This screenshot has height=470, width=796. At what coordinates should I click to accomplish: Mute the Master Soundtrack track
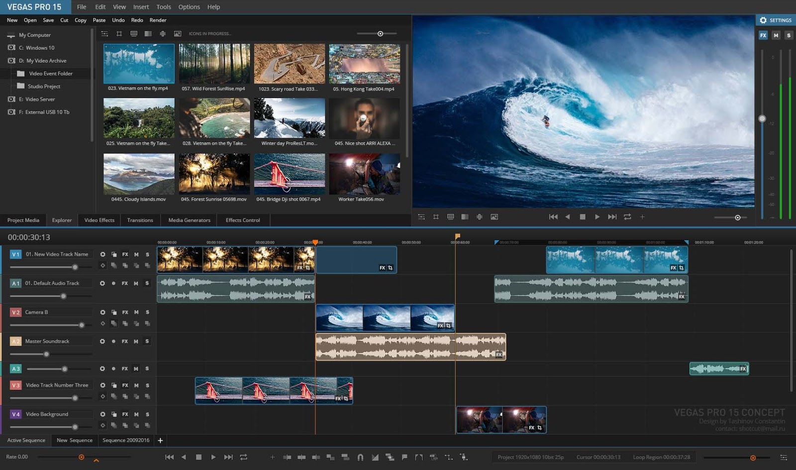(x=136, y=341)
